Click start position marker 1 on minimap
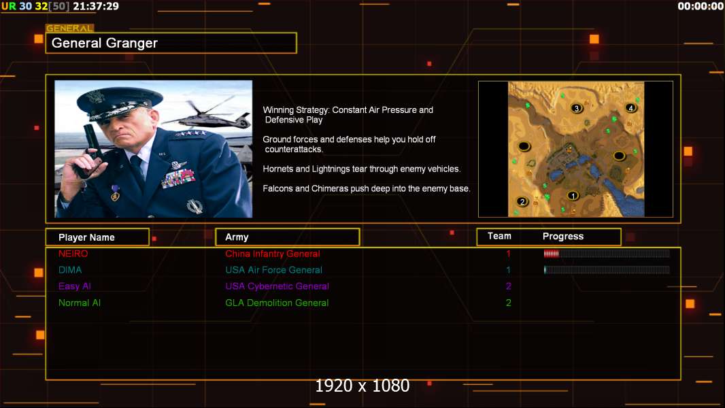725x408 pixels. [573, 195]
